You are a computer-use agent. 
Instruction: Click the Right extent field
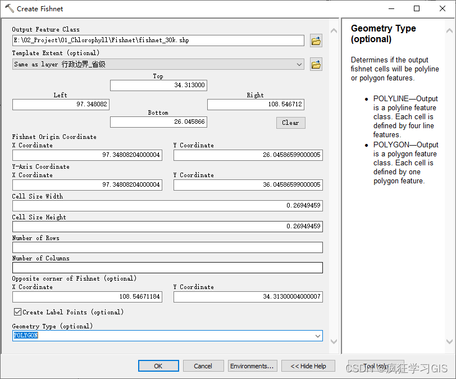[x=256, y=104]
